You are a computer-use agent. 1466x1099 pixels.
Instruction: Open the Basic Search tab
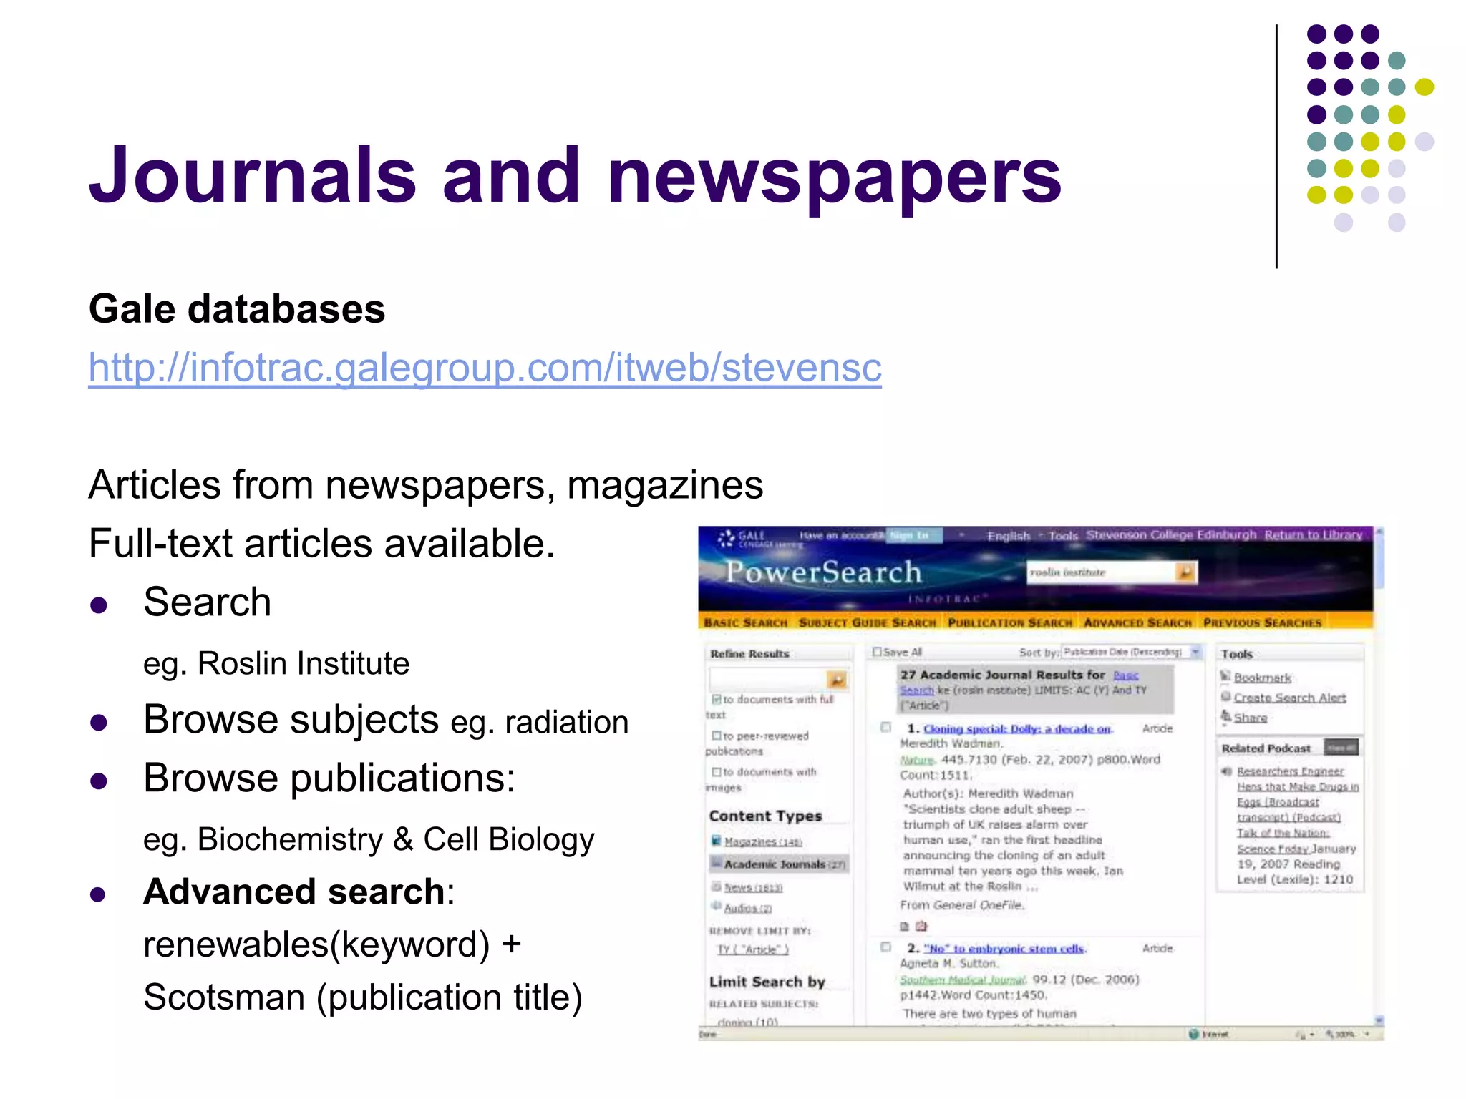click(x=745, y=622)
